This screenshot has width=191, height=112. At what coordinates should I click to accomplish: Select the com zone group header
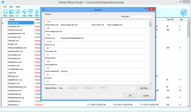[x=49, y=22]
